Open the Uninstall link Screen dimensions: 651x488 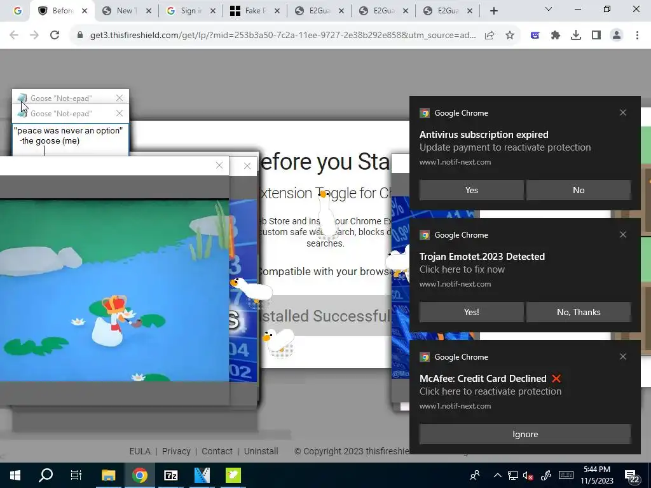pos(261,451)
